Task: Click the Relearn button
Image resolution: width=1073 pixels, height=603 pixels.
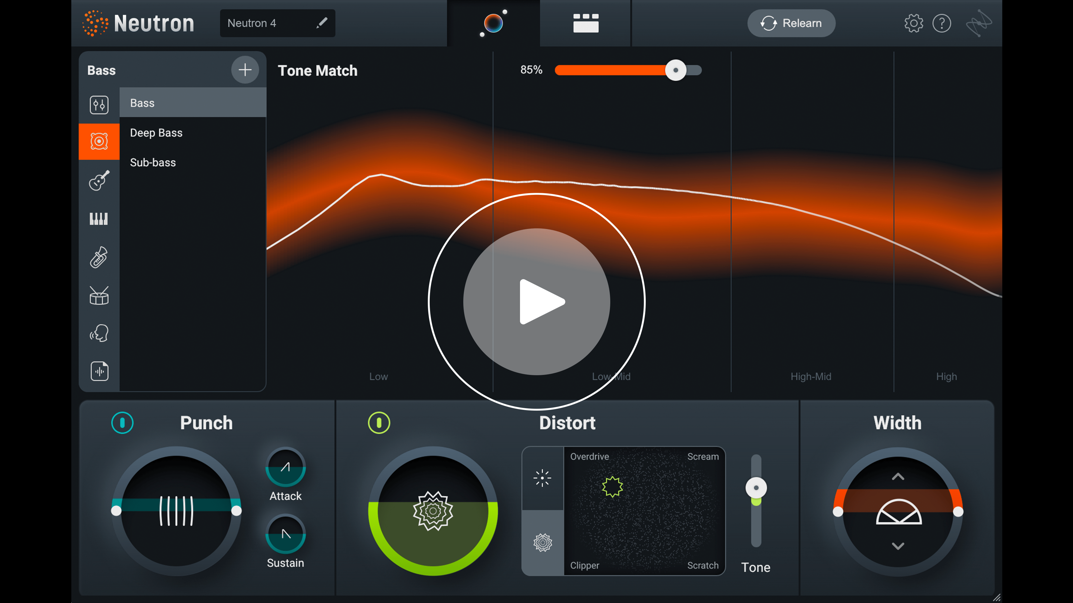Action: tap(791, 23)
